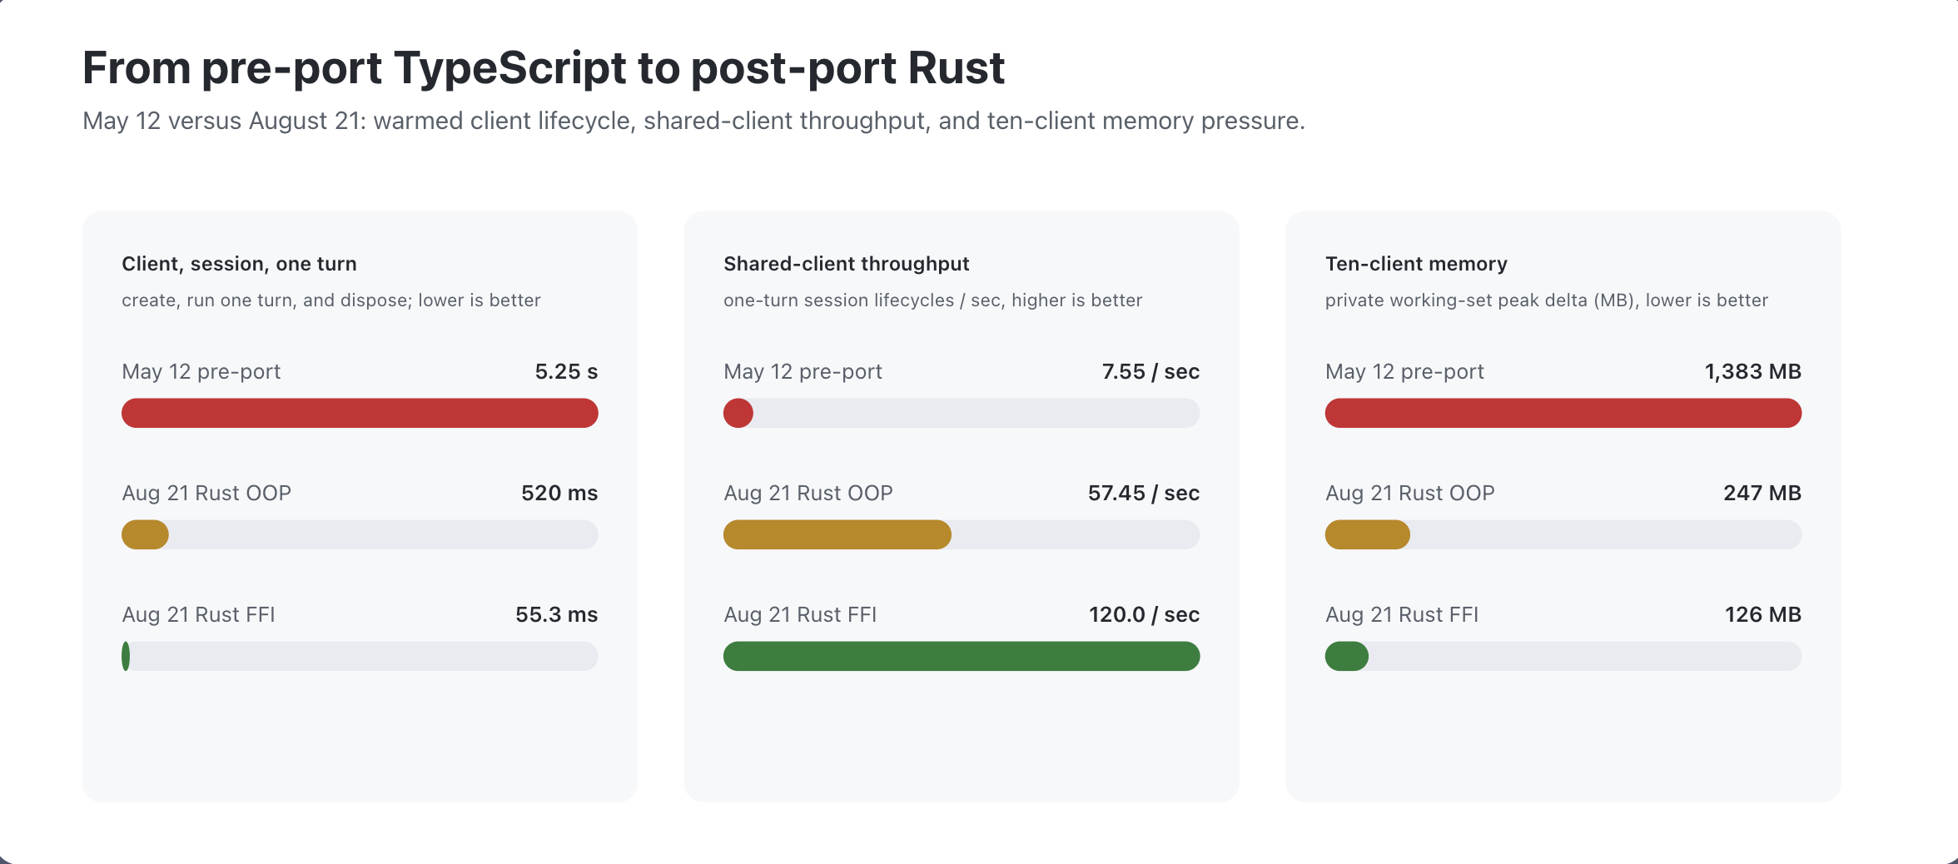Viewport: 1958px width, 864px height.
Task: Click the 'private working-set peak delta' description
Action: 1547,300
